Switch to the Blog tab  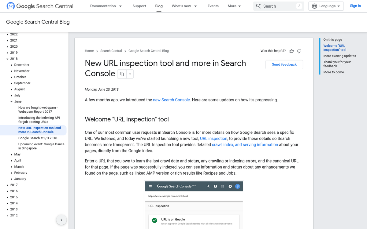[159, 6]
